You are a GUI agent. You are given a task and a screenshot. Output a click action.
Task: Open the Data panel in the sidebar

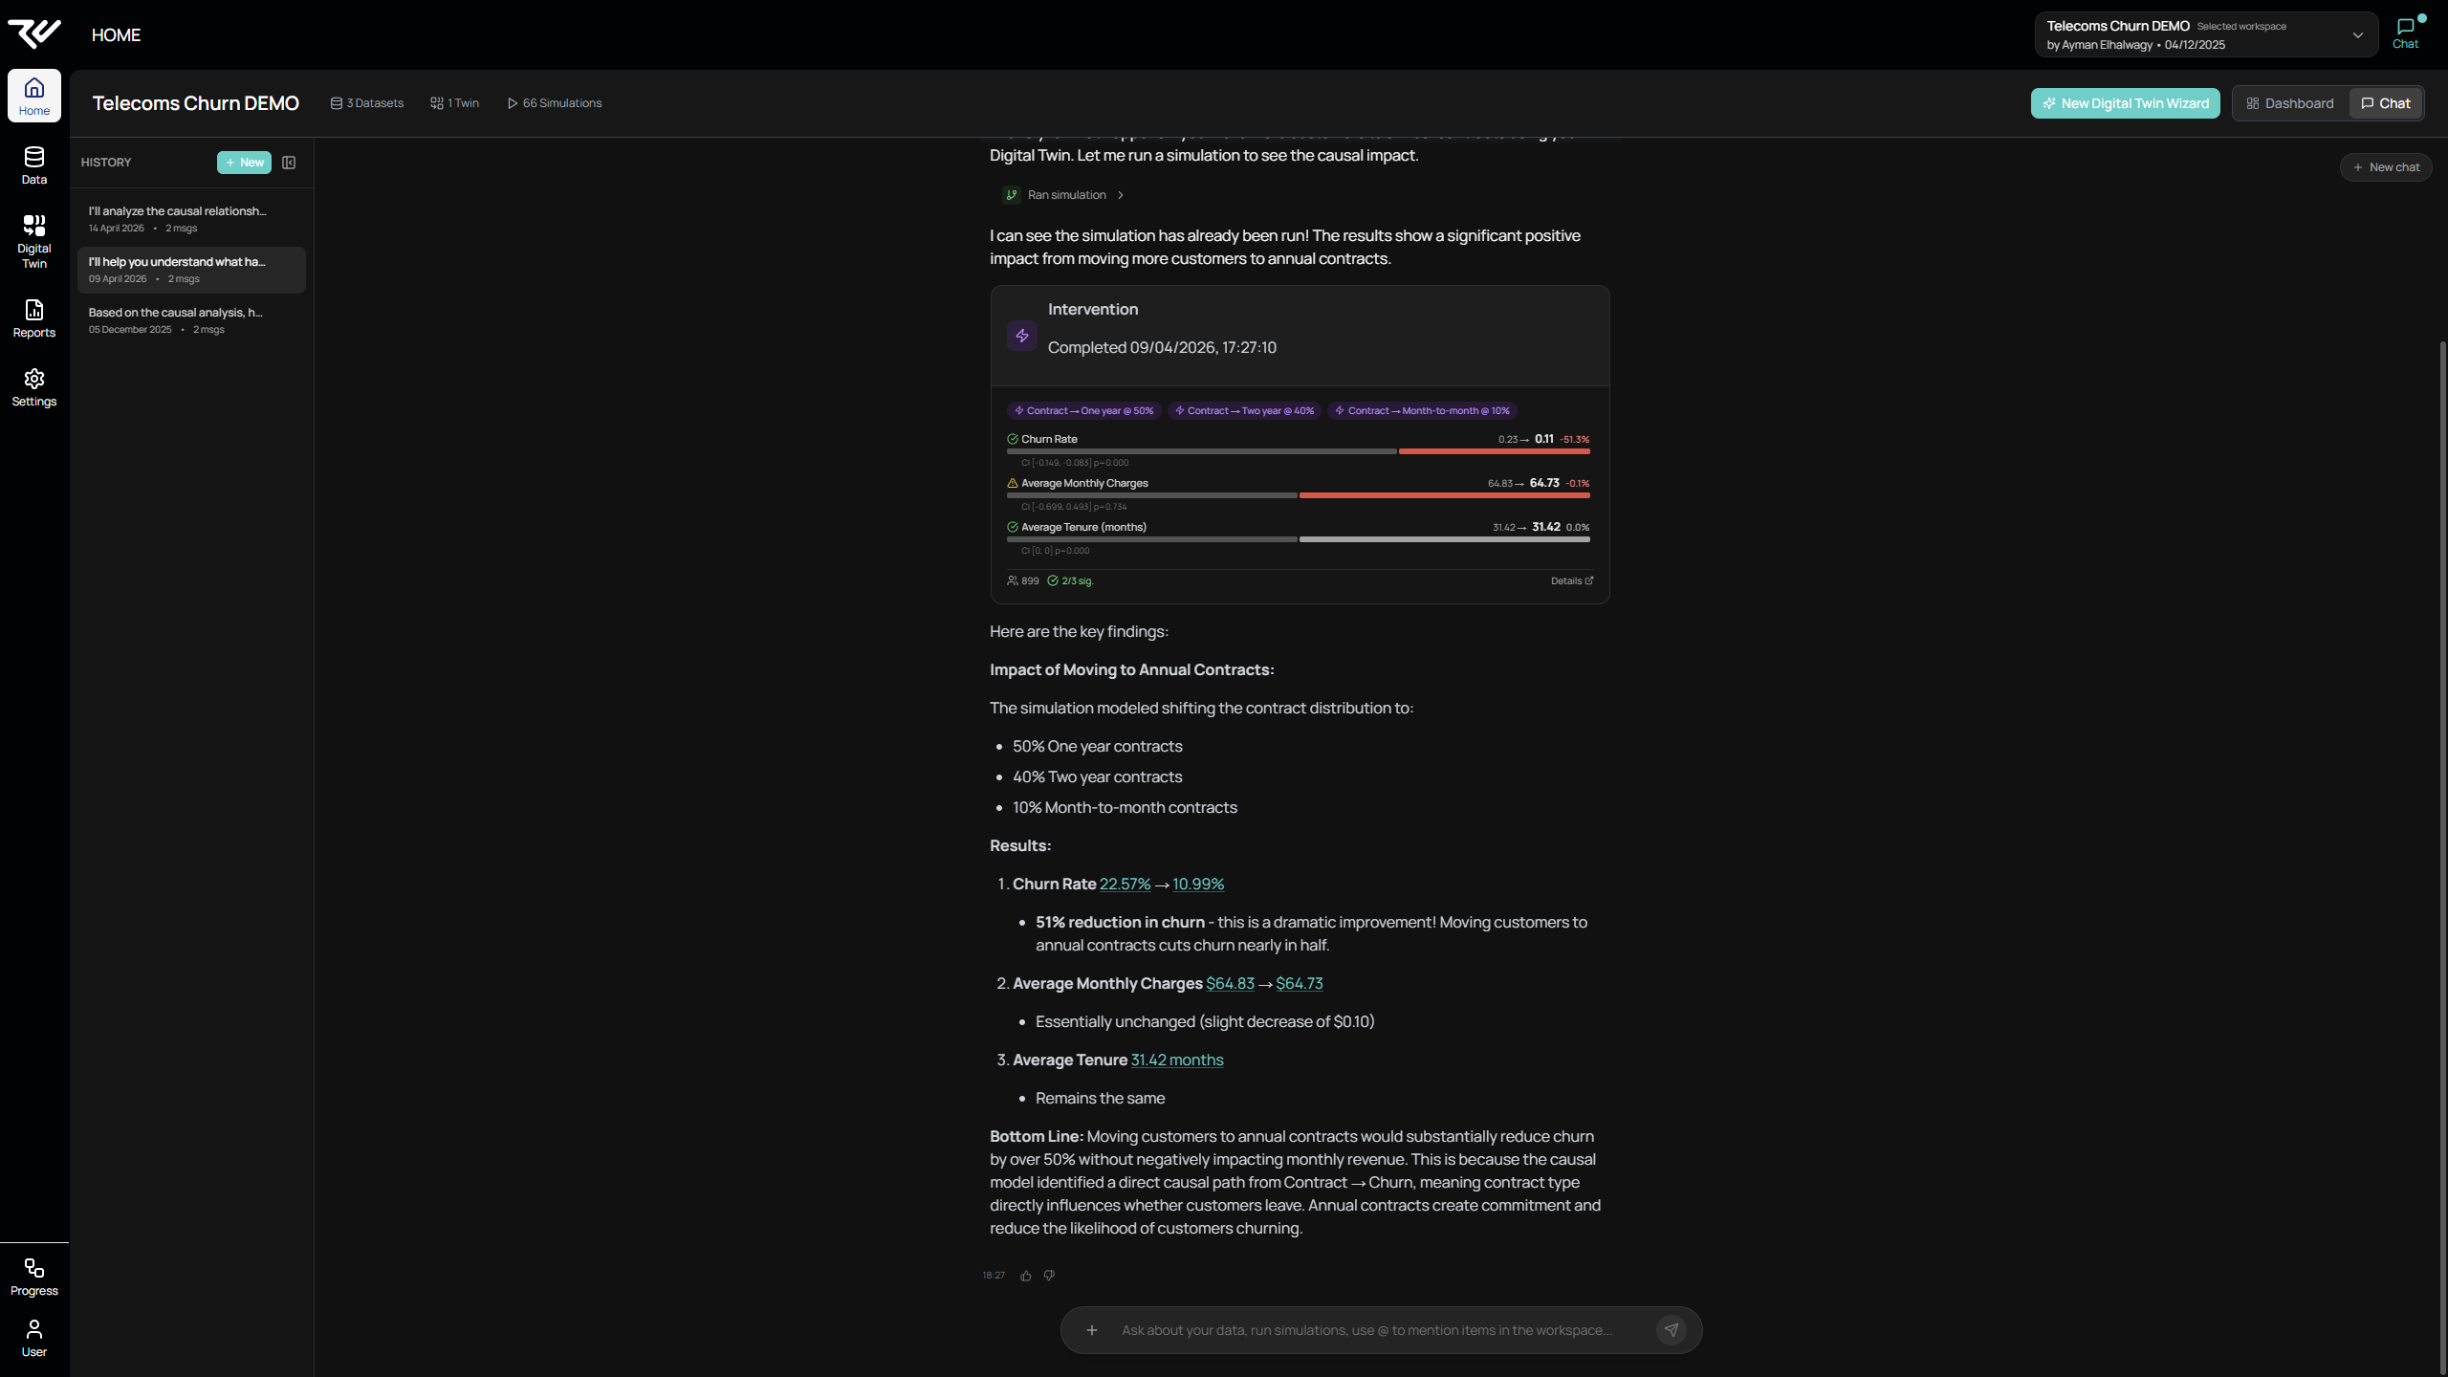tap(33, 164)
